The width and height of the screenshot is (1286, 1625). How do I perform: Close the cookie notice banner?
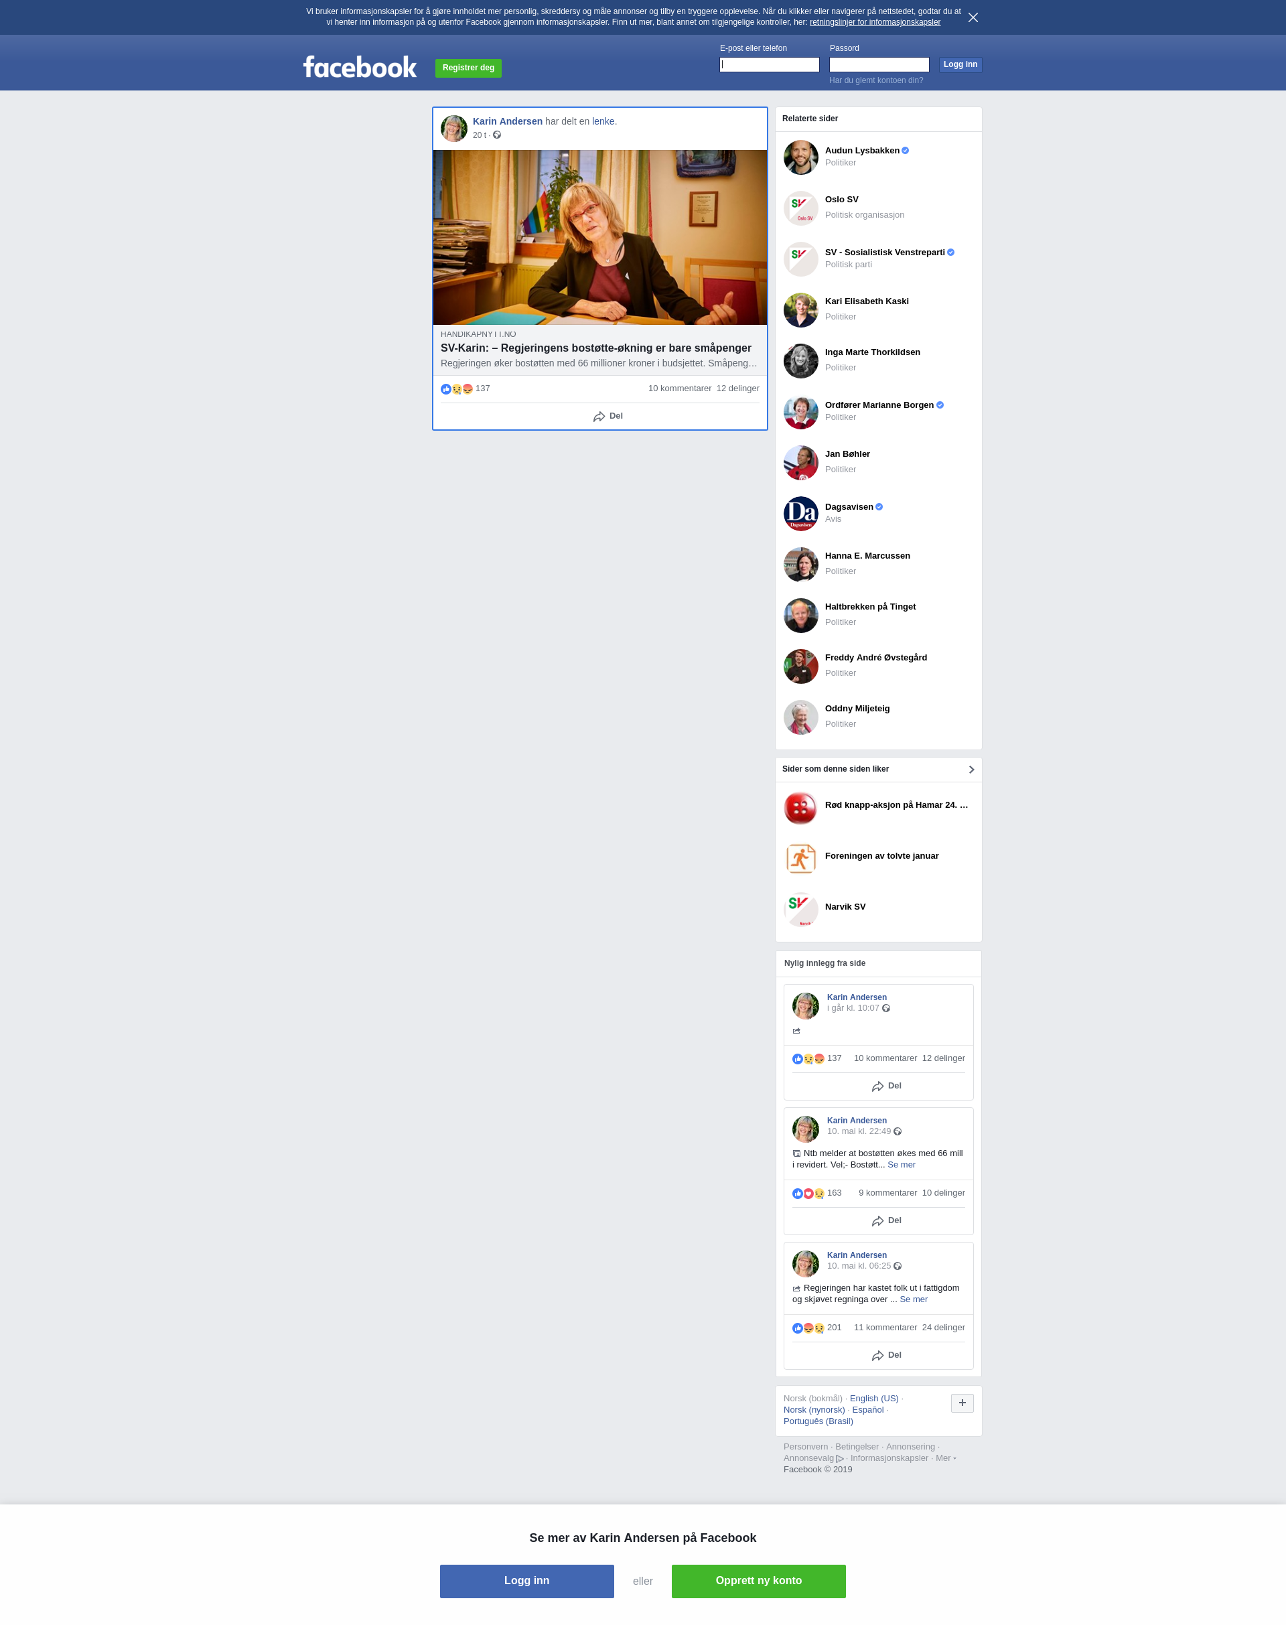click(x=973, y=17)
